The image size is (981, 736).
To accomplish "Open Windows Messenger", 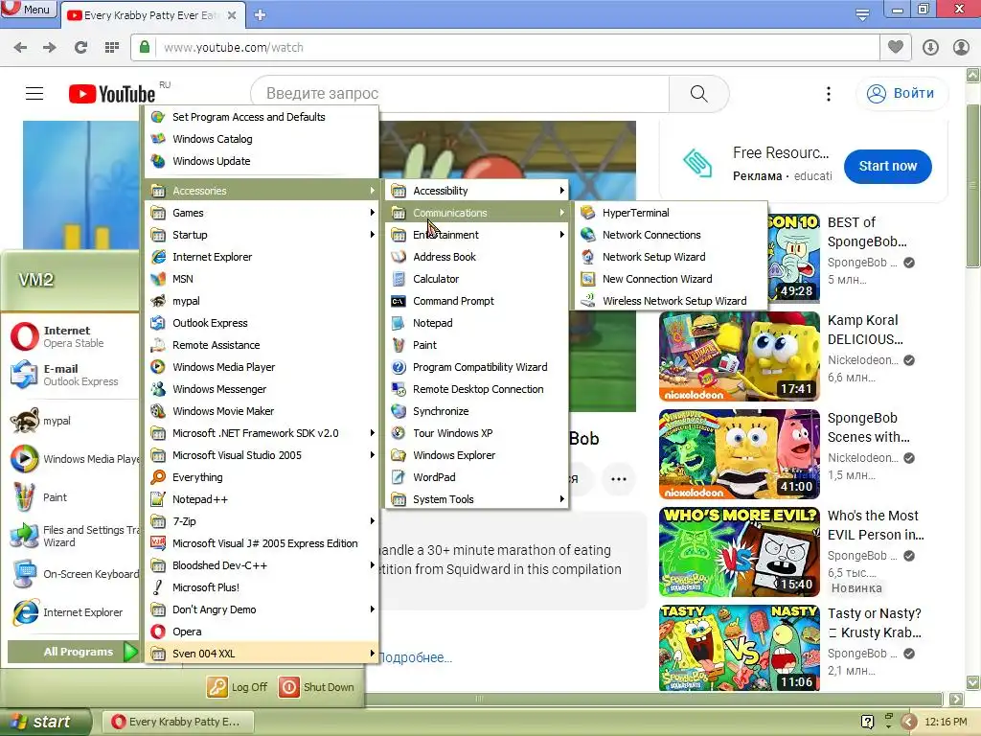I will pos(262,389).
